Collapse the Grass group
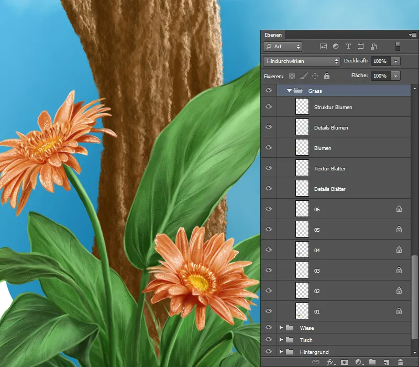 289,91
